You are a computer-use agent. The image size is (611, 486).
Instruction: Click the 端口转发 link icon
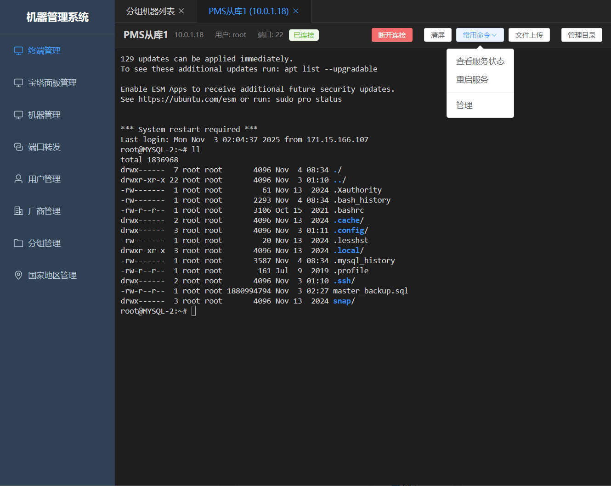18,147
